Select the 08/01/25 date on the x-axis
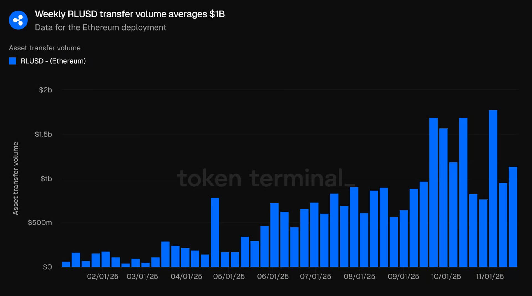 tap(359, 277)
